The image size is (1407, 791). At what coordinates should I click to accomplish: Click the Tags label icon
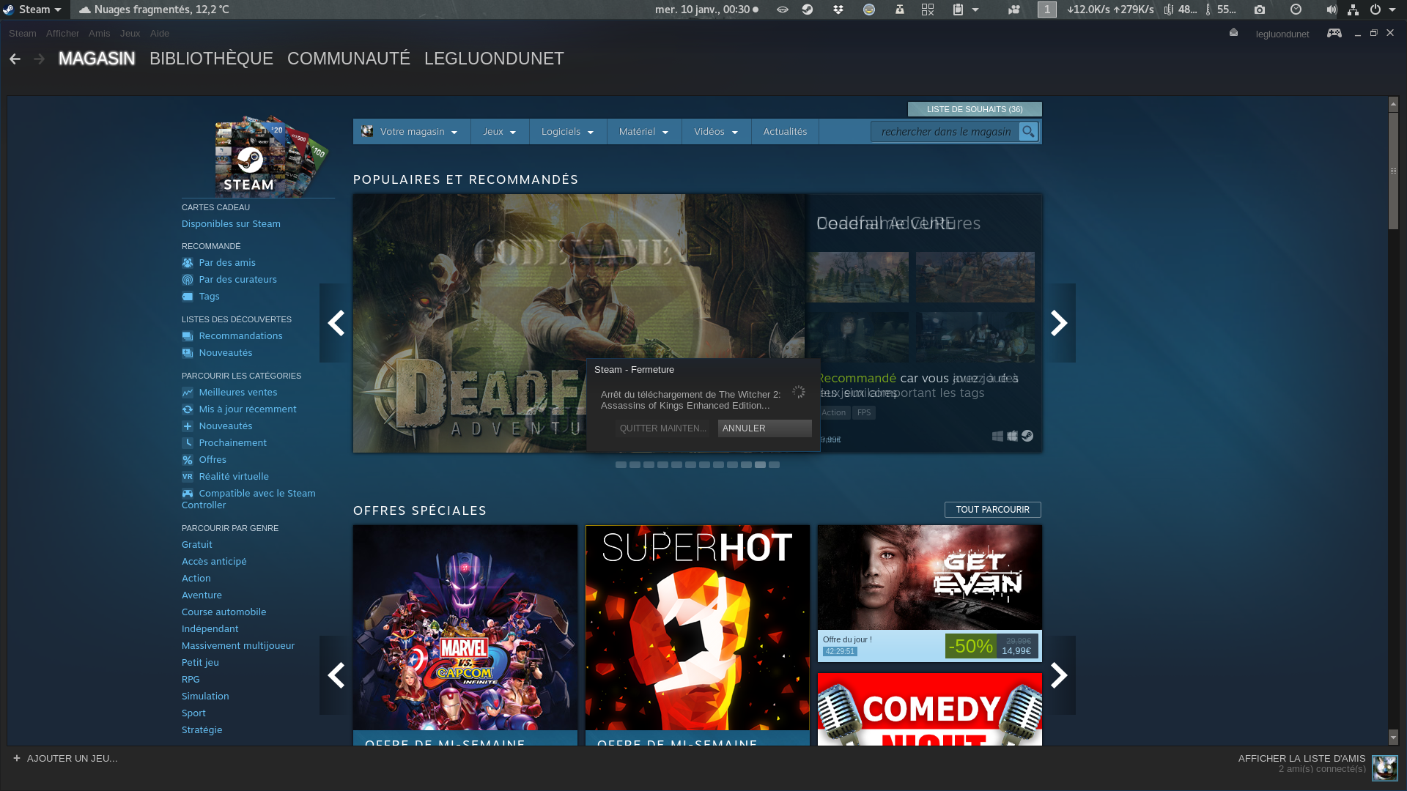click(x=188, y=297)
